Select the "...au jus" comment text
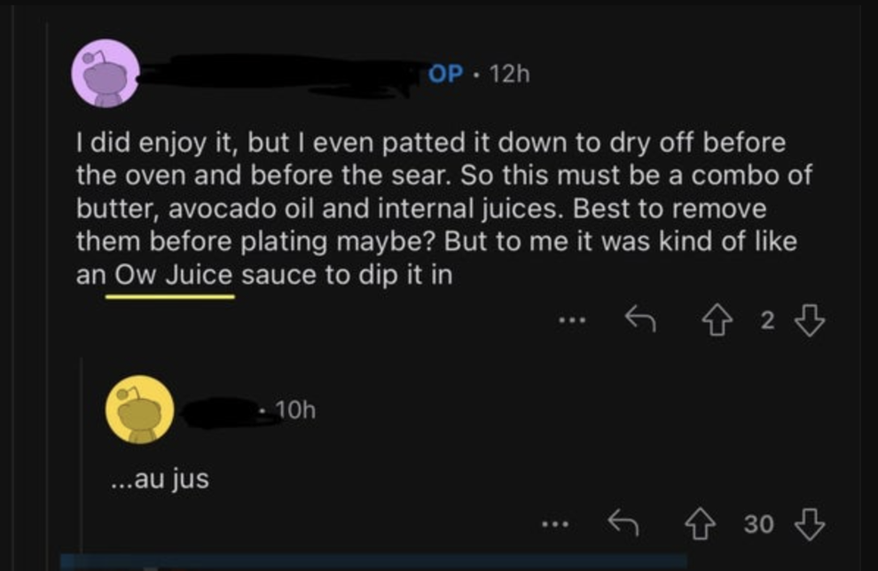Screen dimensions: 878x571 (160, 481)
